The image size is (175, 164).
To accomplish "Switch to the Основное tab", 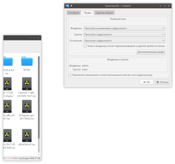I will click(73, 13).
